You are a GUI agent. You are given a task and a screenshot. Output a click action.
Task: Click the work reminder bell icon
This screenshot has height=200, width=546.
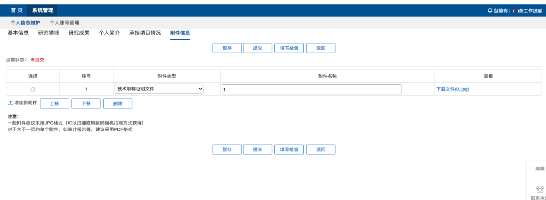pos(490,11)
